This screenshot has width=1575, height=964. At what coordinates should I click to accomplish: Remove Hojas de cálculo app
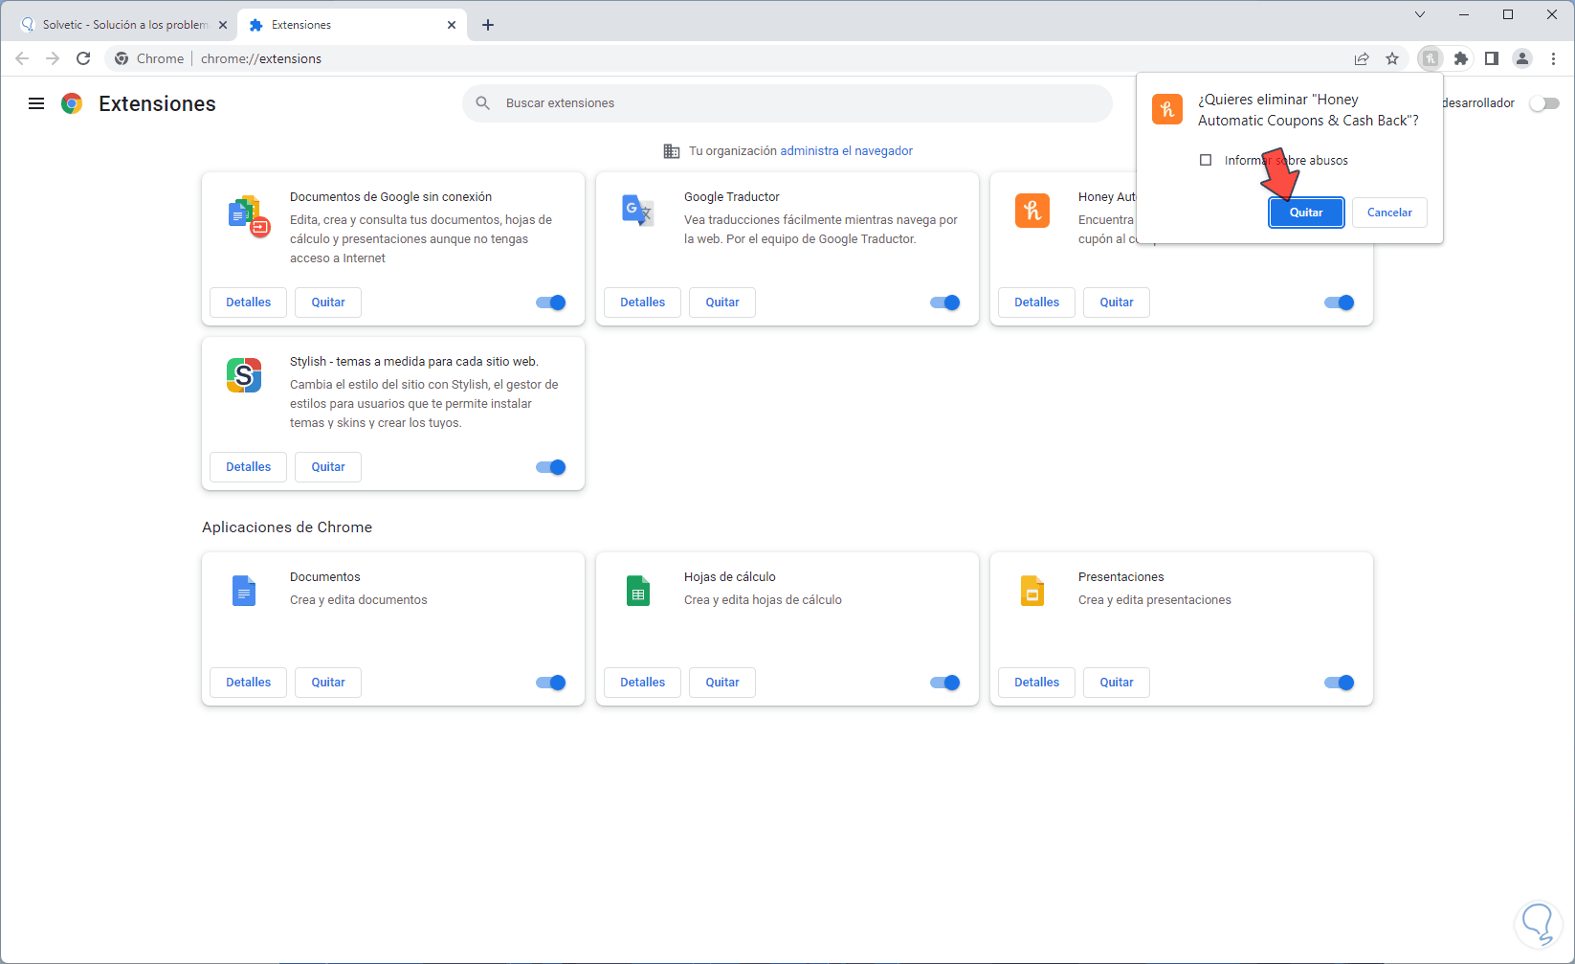point(722,683)
